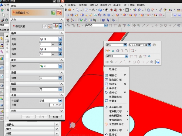Image resolution: width=182 pixels, height=136 pixels.
Task: Click the 确定 OK button
Action: click(28, 117)
